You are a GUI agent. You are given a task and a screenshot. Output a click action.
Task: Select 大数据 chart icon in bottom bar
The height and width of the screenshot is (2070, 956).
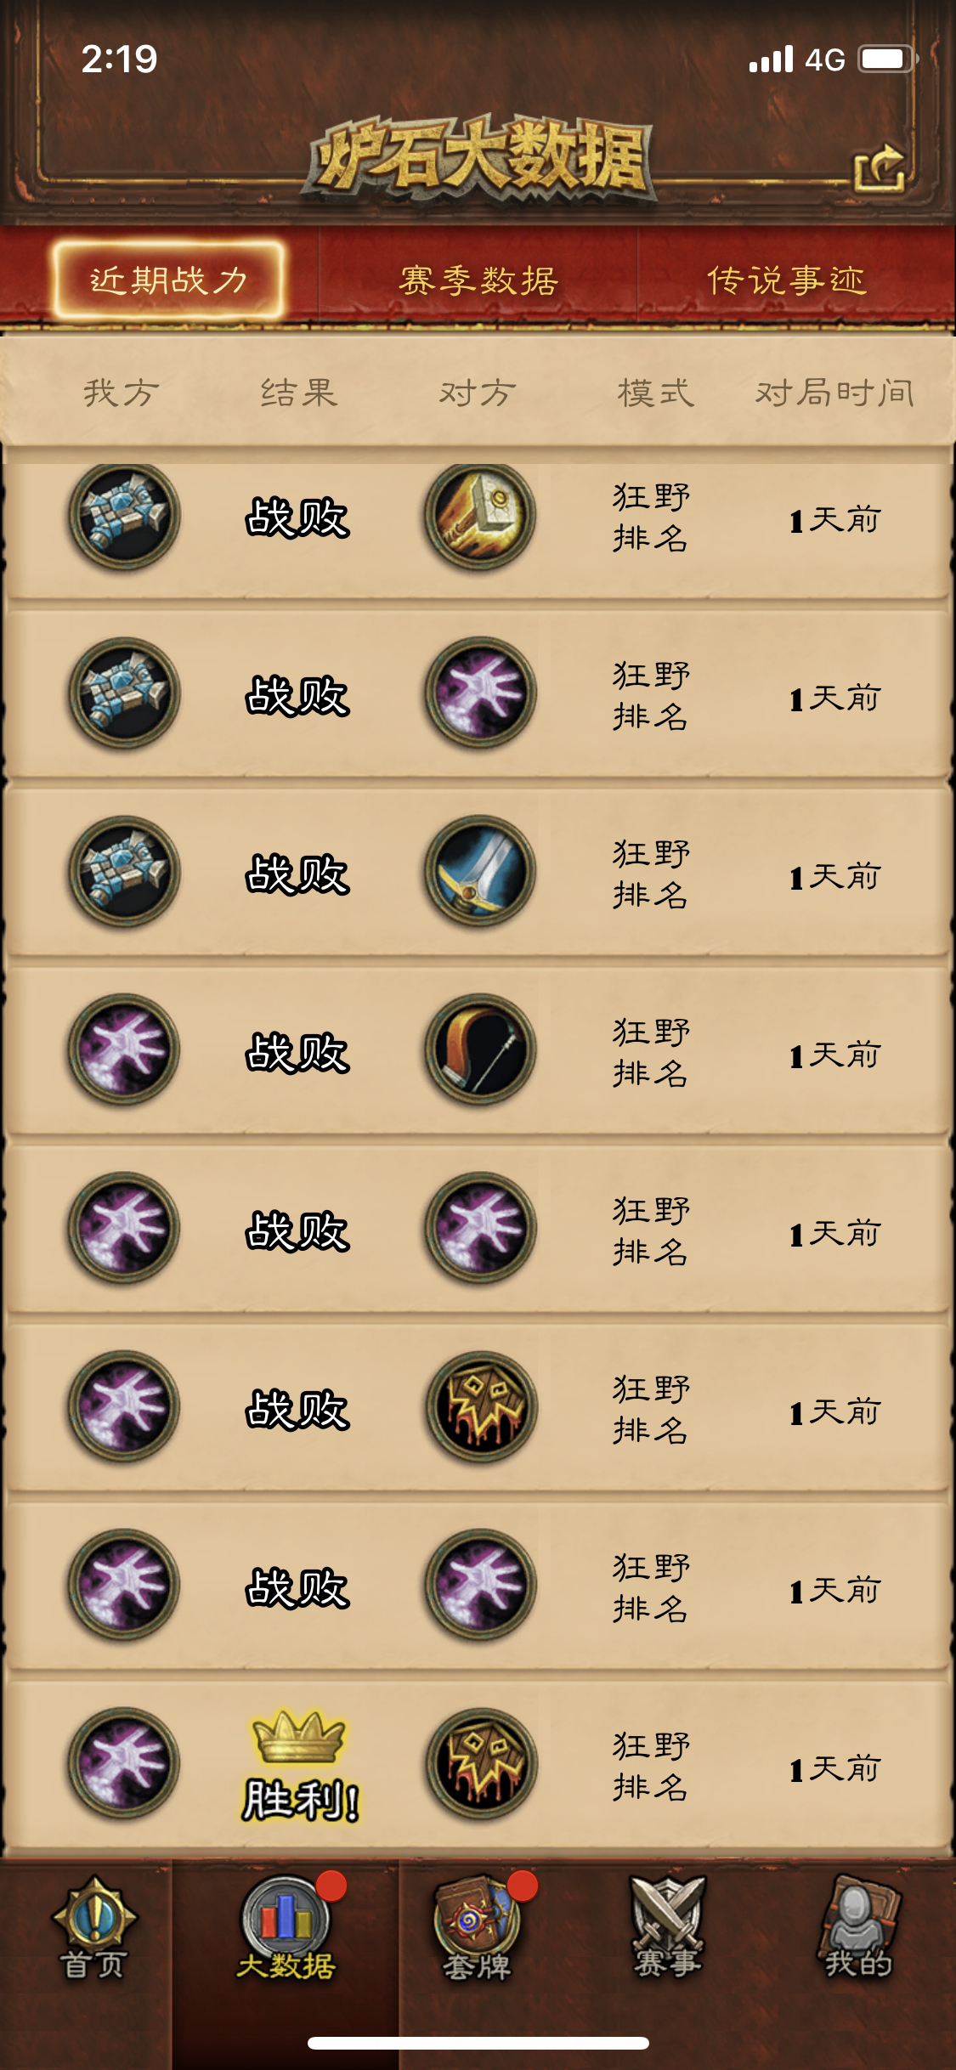[286, 1927]
